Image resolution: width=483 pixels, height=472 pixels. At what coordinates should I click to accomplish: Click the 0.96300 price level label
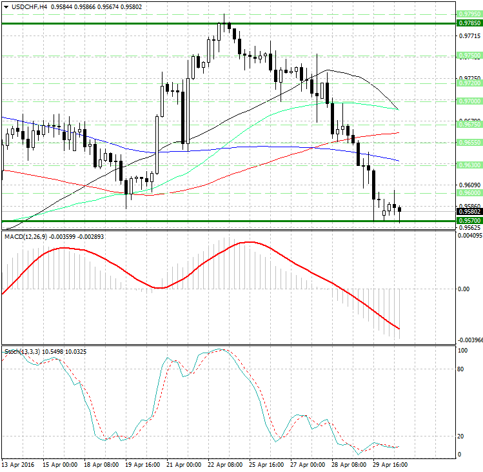click(469, 165)
